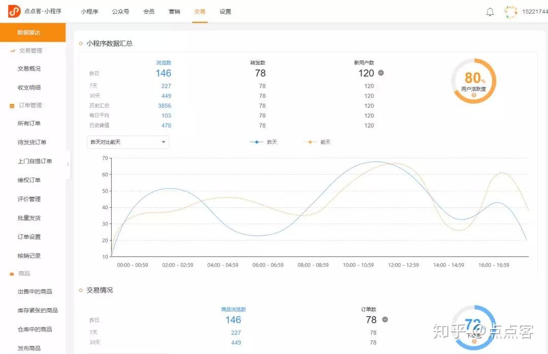Click the help icon under 用户活跃度
The width and height of the screenshot is (548, 354).
[474, 95]
